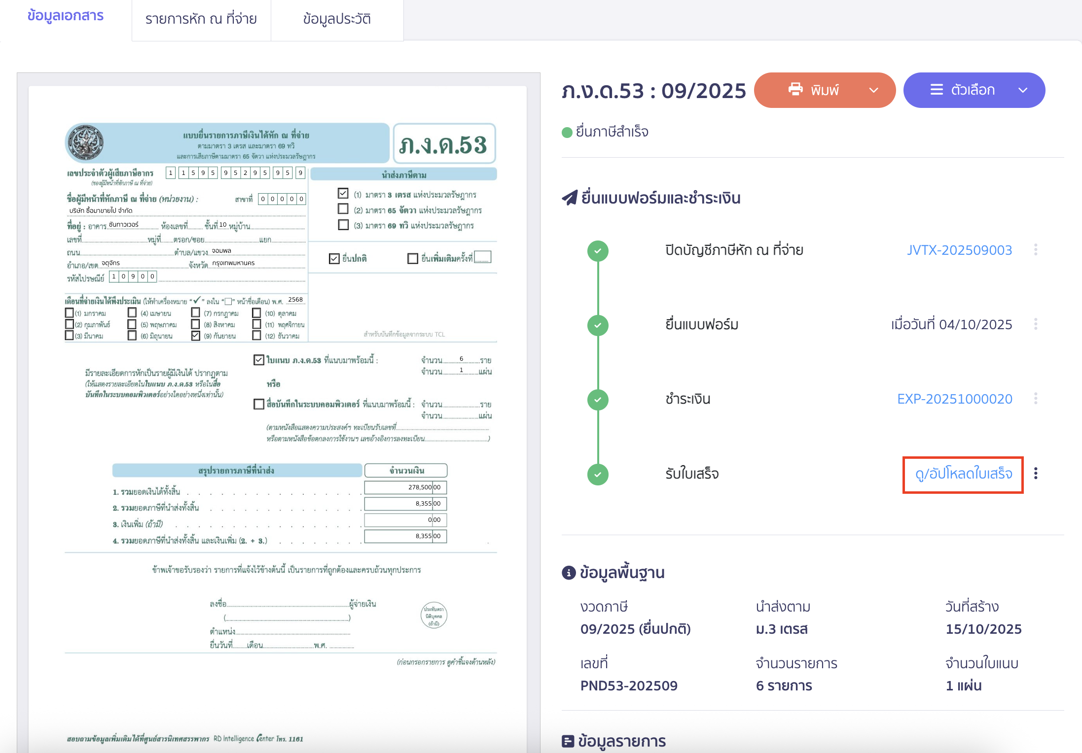1082x753 pixels.
Task: Open the kebab menu beside รับใบเสร็จ
Action: click(1036, 474)
